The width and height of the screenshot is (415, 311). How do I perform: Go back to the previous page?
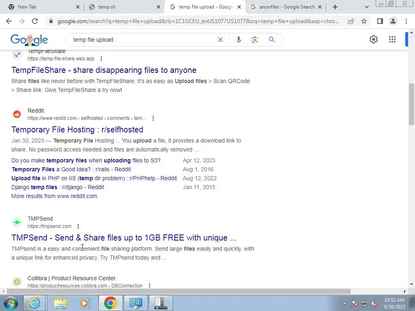tap(9, 21)
